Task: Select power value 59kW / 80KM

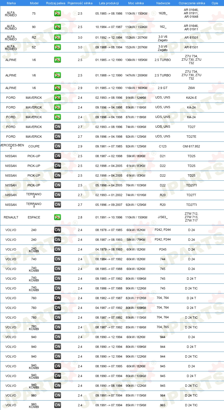Action: [x=136, y=156]
